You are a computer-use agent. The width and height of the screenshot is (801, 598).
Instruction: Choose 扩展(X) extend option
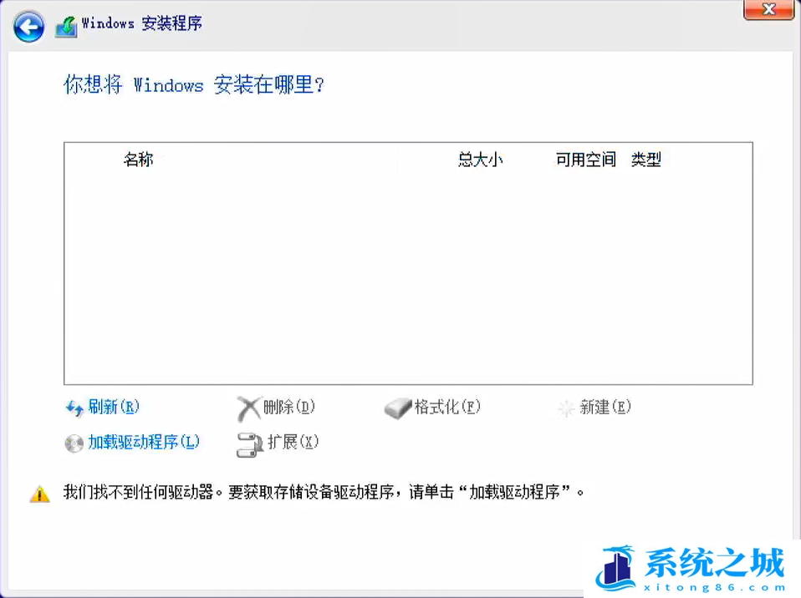(x=293, y=441)
